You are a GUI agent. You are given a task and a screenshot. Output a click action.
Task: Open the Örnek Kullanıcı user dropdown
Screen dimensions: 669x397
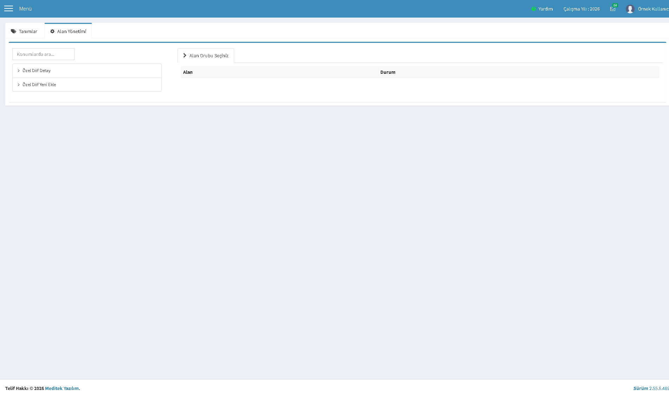(647, 9)
